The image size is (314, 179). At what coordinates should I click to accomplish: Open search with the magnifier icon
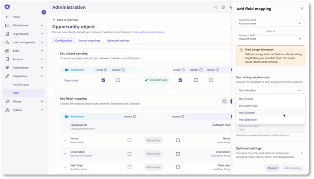click(215, 7)
